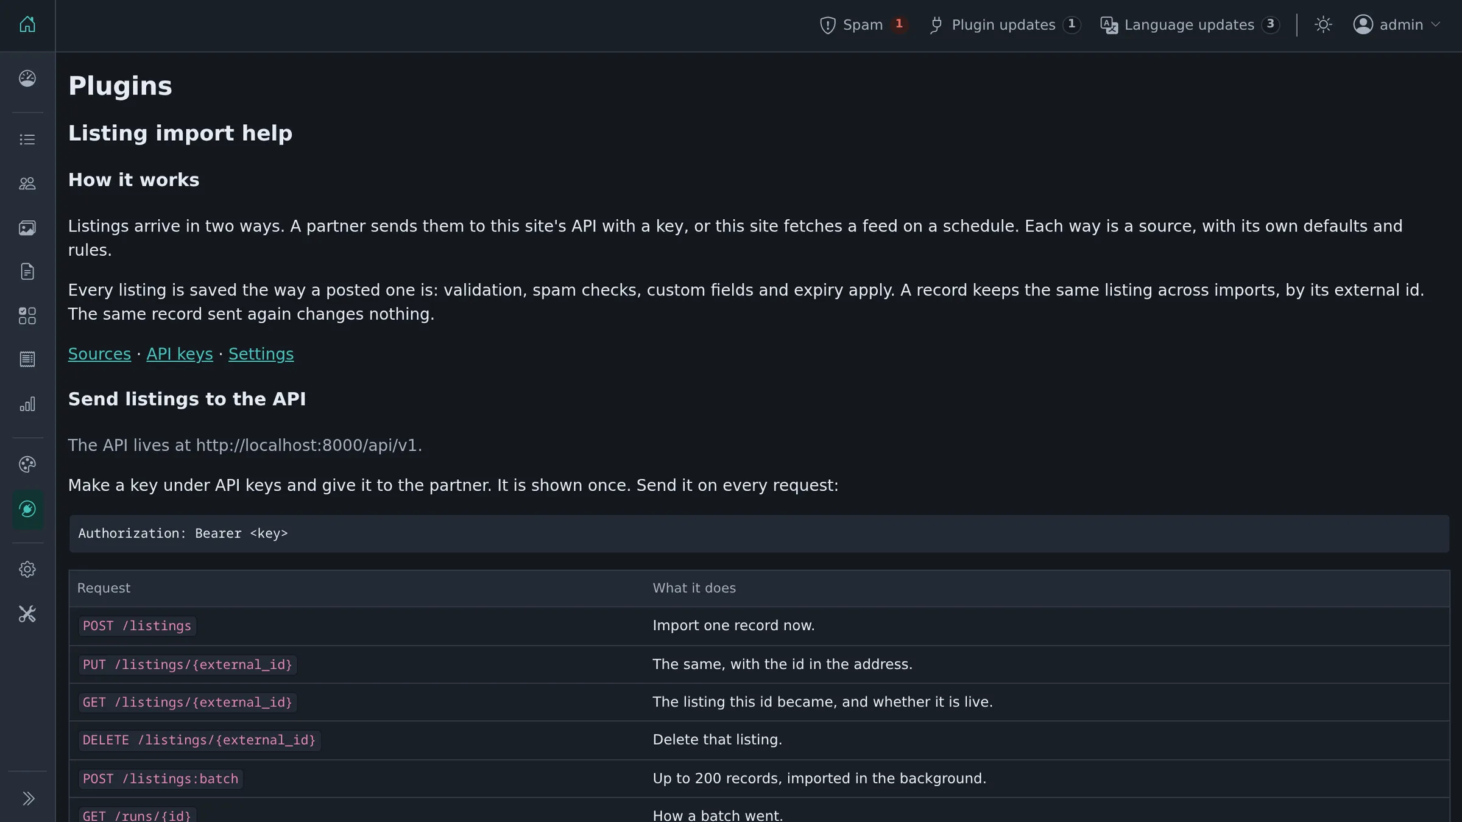1462x822 pixels.
Task: Click 'Import one record now.' text
Action: pos(733,626)
